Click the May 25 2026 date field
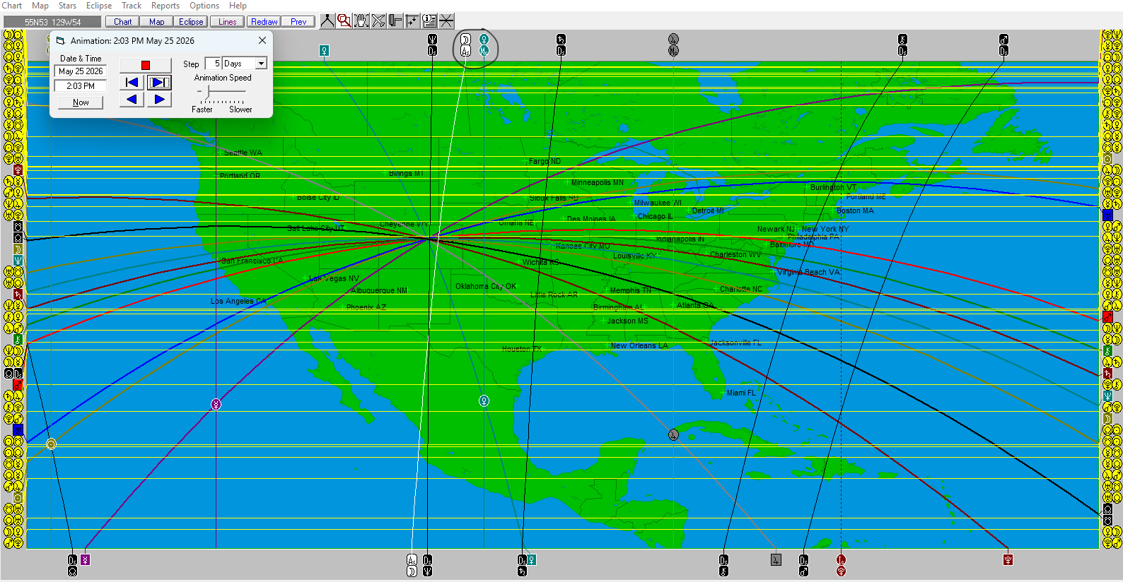This screenshot has height=582, width=1123. tap(81, 71)
